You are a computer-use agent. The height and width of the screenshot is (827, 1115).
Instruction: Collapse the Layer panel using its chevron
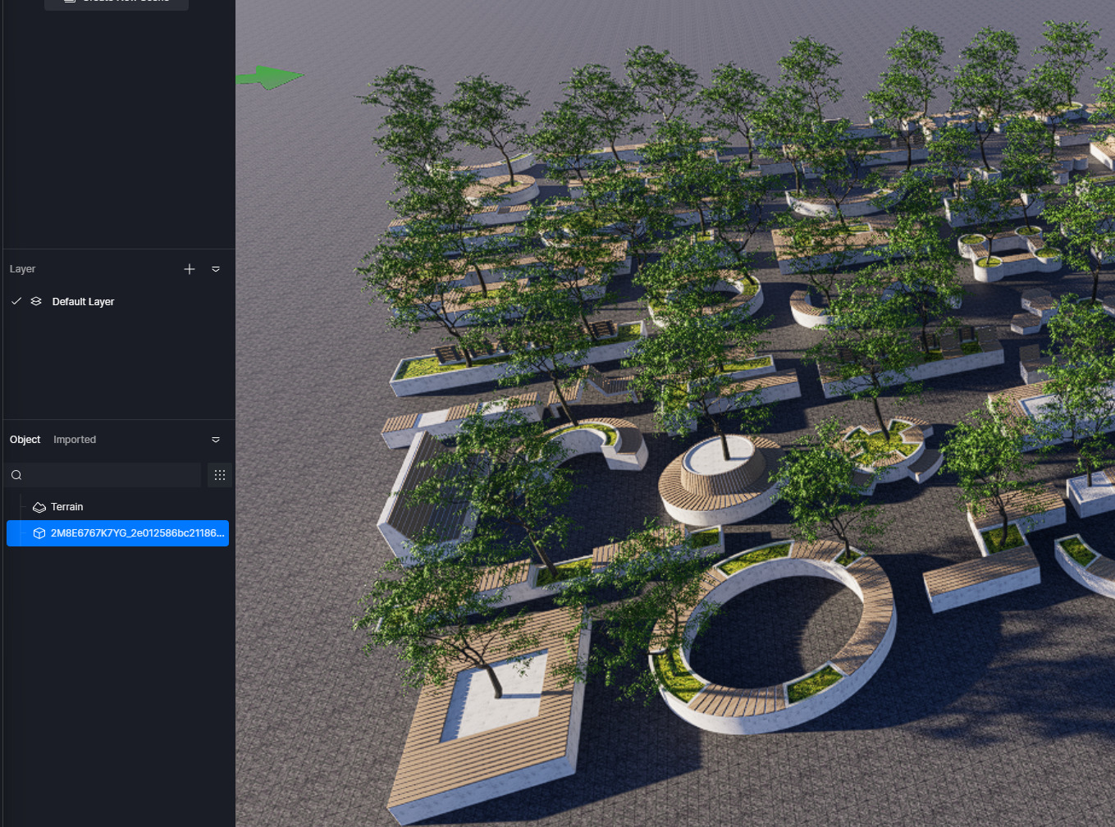(x=216, y=269)
